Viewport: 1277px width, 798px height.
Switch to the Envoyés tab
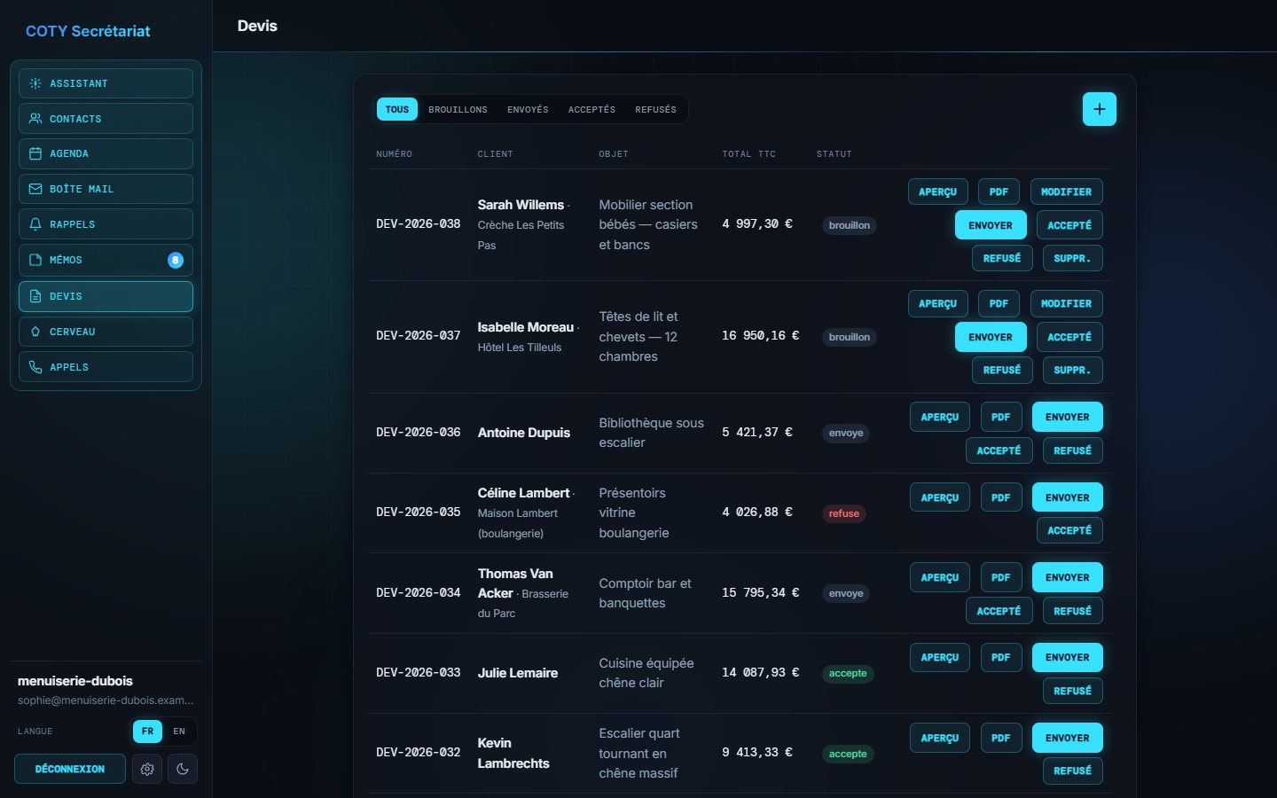pos(528,109)
